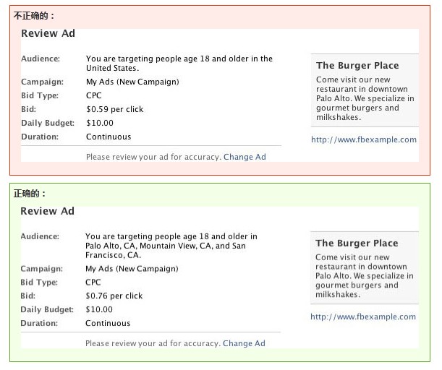Click Continuous duration value in red incorrect panel

109,137
